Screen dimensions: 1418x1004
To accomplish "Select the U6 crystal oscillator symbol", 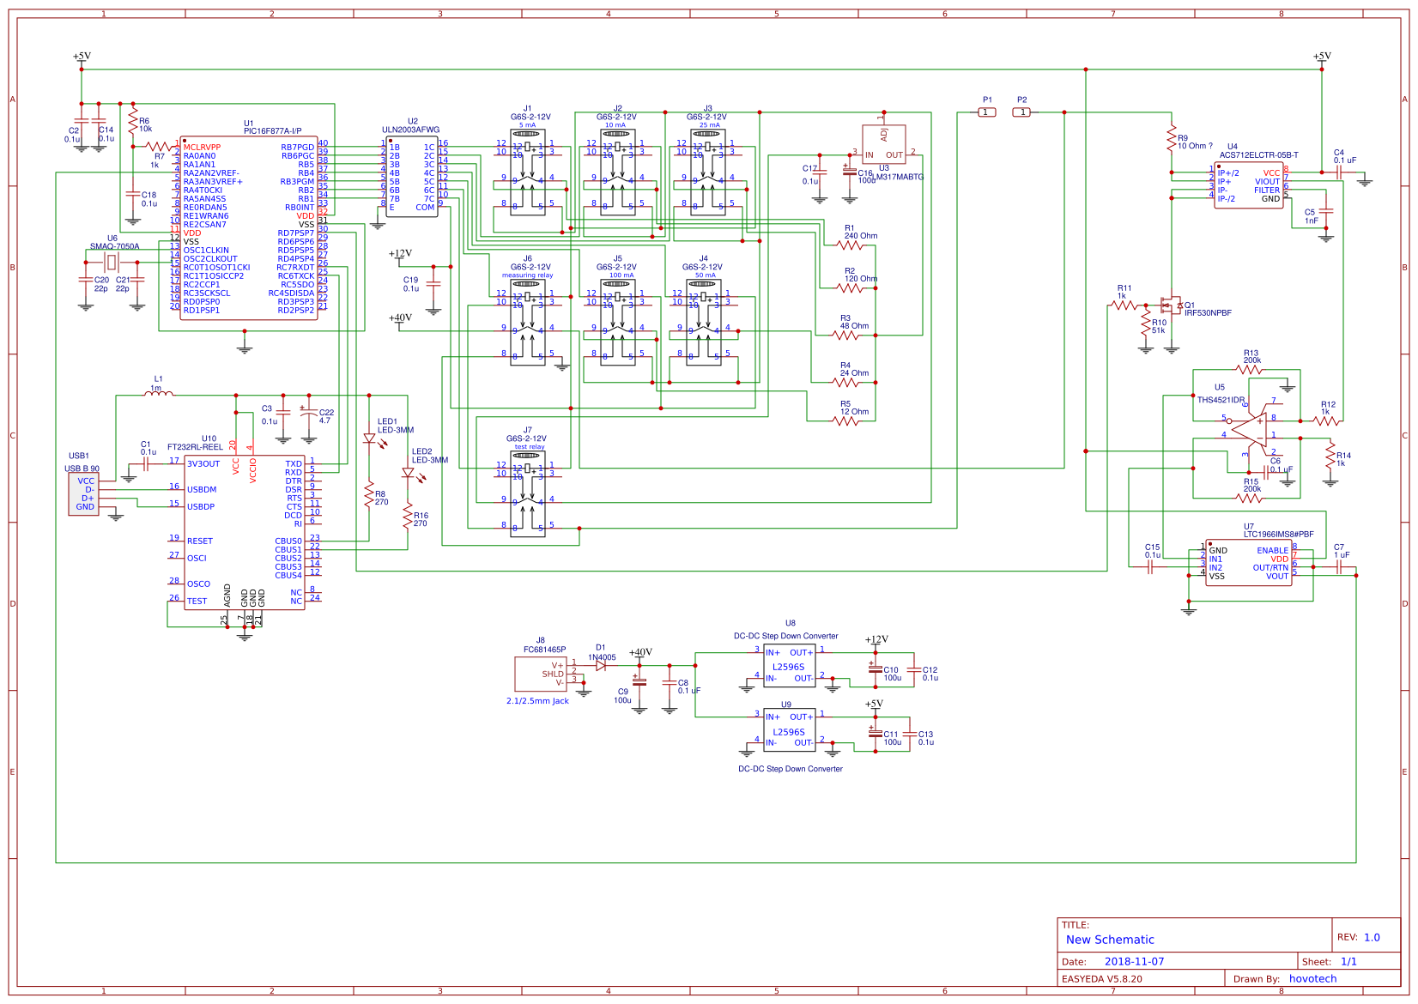I will pos(111,261).
